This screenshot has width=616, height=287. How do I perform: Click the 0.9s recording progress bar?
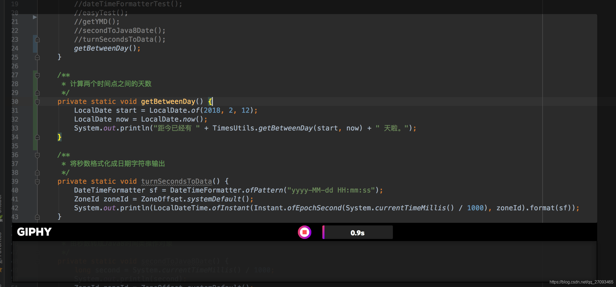point(357,232)
